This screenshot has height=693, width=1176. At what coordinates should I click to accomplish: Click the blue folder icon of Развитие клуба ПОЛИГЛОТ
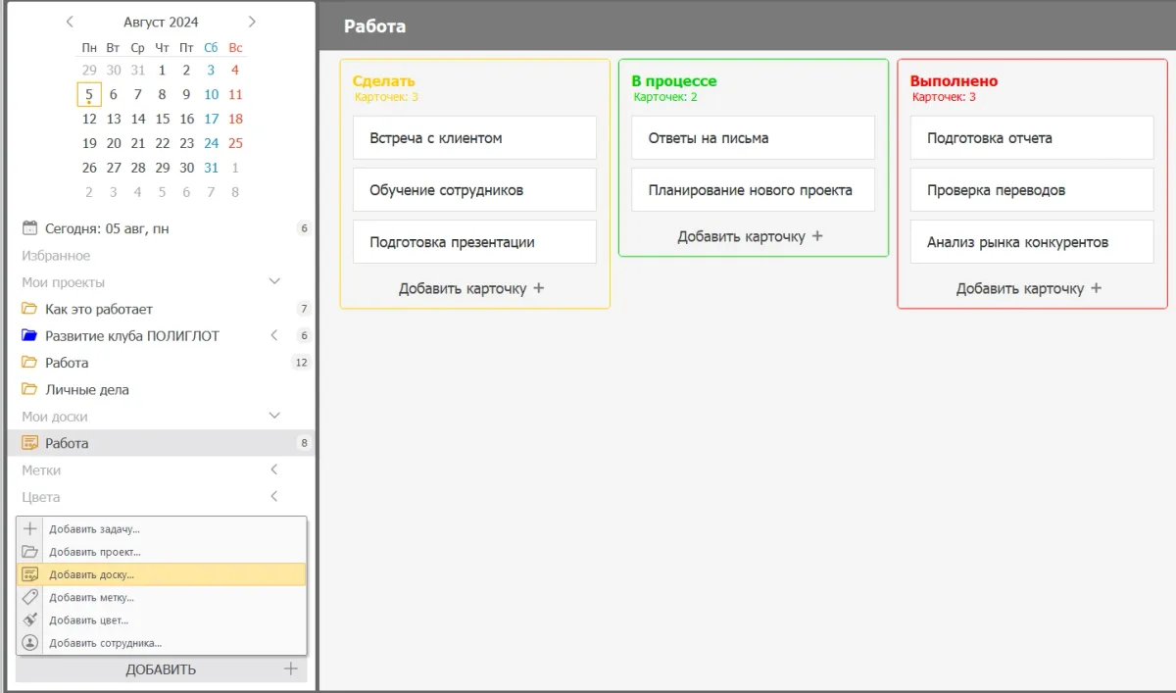click(x=29, y=336)
